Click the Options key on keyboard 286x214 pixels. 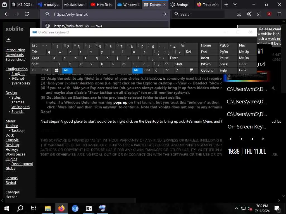[x=208, y=70]
